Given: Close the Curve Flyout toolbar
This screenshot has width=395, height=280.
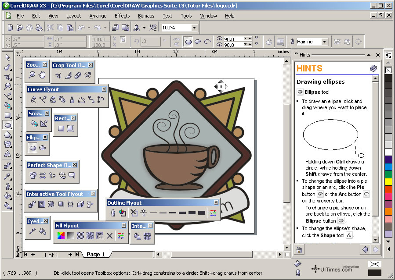Looking at the screenshot, I should click(104, 89).
